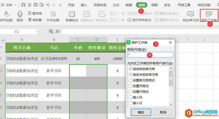Click 显示所有批注 show all comments
The image size is (219, 119).
coord(139,20)
